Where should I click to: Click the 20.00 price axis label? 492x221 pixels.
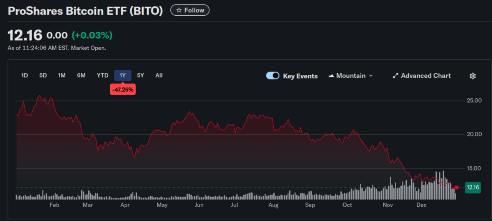point(474,134)
